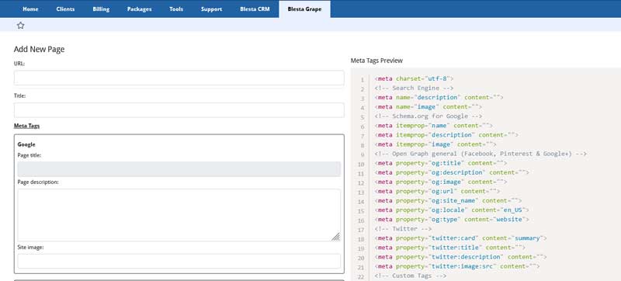Click the og:locale en_US line in preview
621x281 pixels.
click(x=452, y=210)
